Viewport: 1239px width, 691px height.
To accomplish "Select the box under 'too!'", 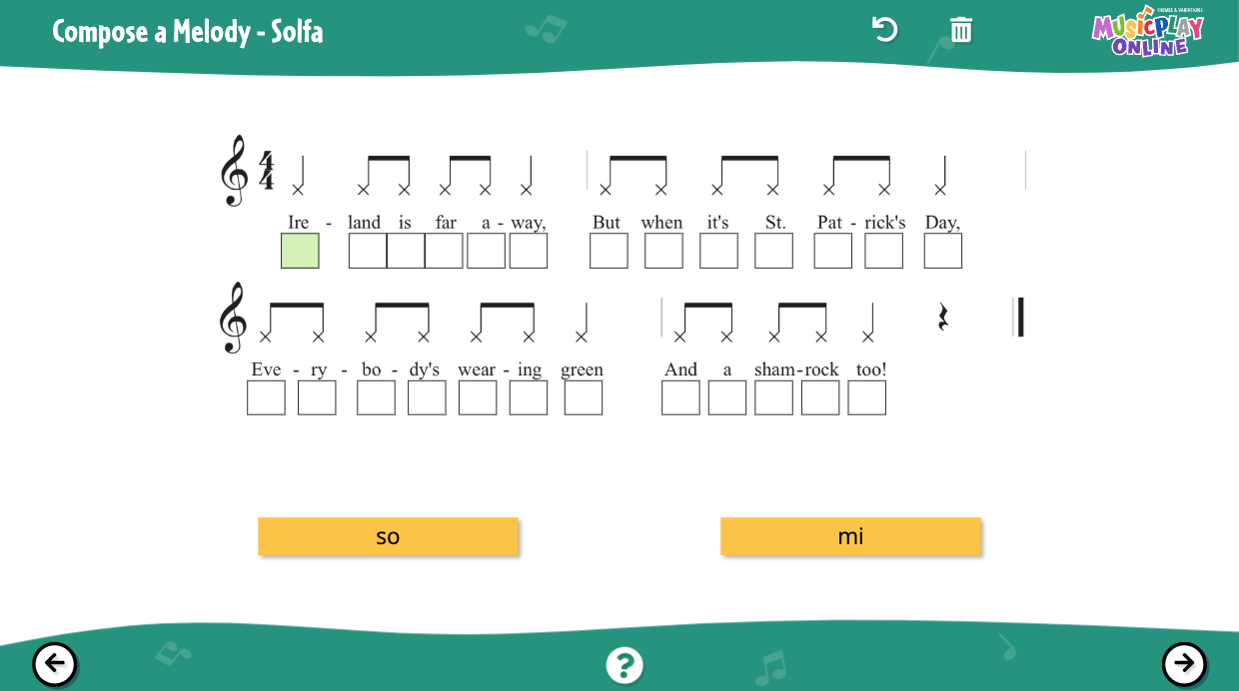I will 867,397.
